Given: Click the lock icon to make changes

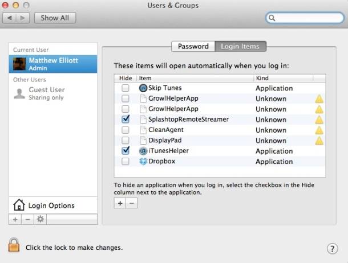Looking at the screenshot, I should (x=14, y=245).
